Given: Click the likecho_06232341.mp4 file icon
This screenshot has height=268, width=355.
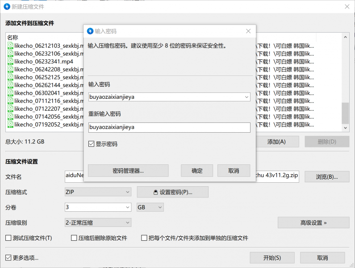Looking at the screenshot, I should coord(10,61).
